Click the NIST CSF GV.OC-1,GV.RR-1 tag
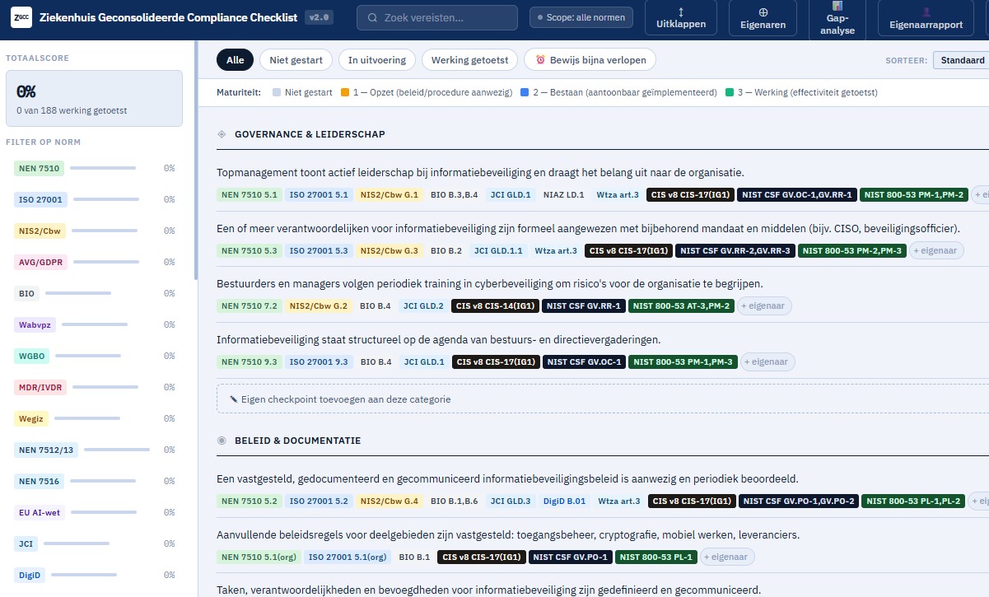The height and width of the screenshot is (597, 989). coord(797,195)
